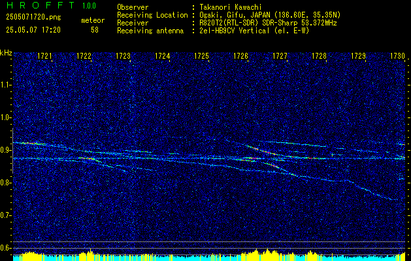Image resolution: width=411 pixels, height=261 pixels.
Task: Click time marker 1730
Action: tap(397, 55)
